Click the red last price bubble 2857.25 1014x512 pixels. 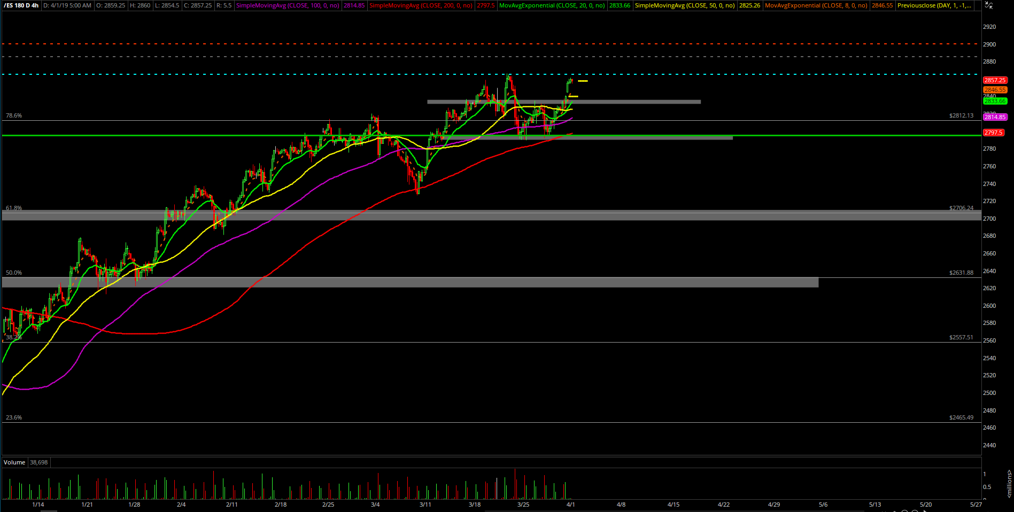pyautogui.click(x=995, y=80)
